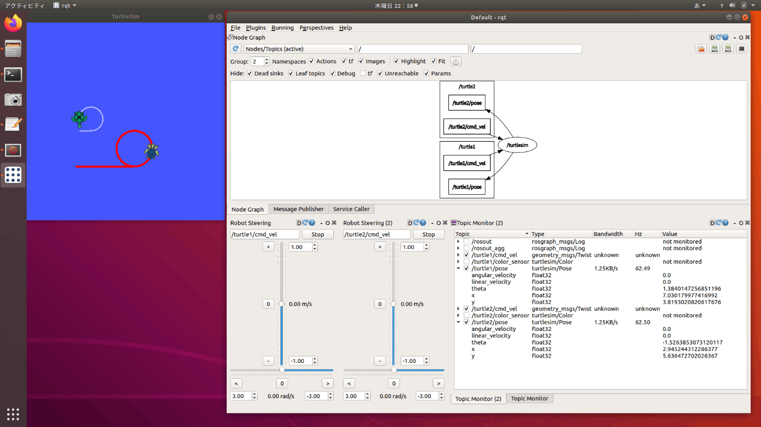Open the Running menu

point(283,28)
